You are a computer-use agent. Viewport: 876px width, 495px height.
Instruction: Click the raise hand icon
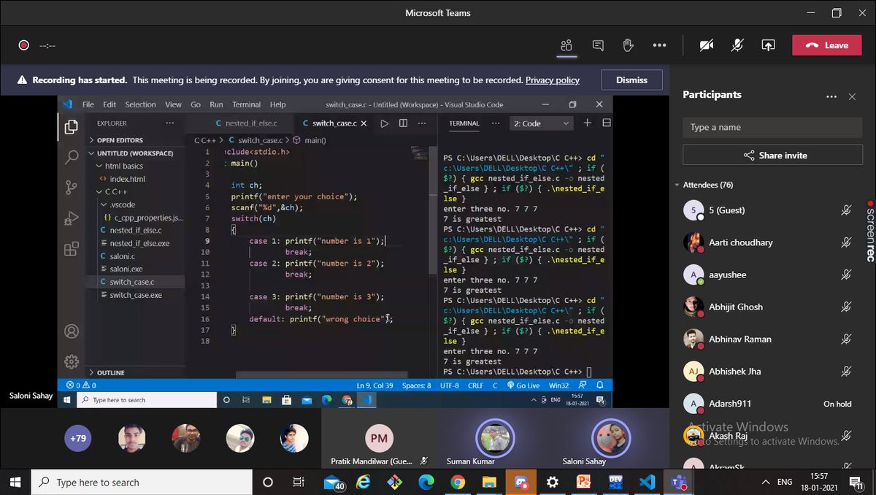(628, 45)
